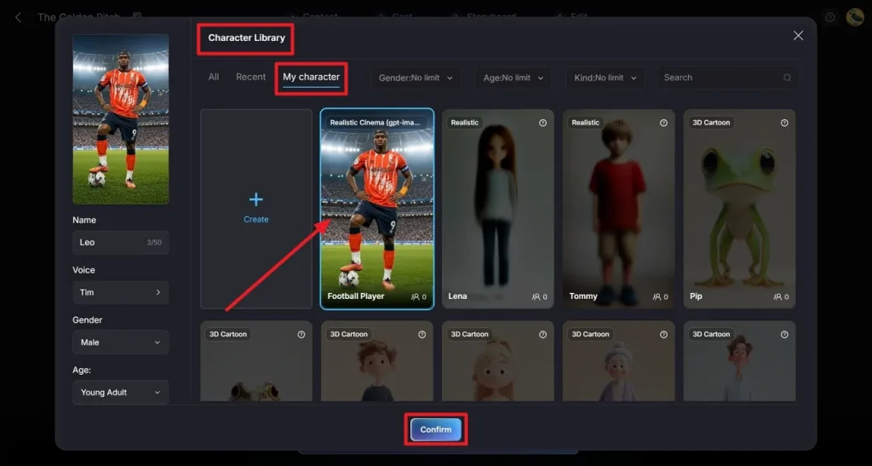The width and height of the screenshot is (872, 466).
Task: Click the Tommy name label
Action: (582, 296)
